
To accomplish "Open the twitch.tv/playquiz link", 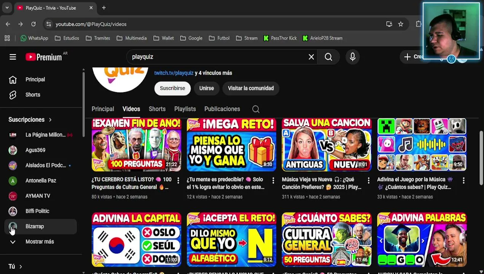I will 174,73.
